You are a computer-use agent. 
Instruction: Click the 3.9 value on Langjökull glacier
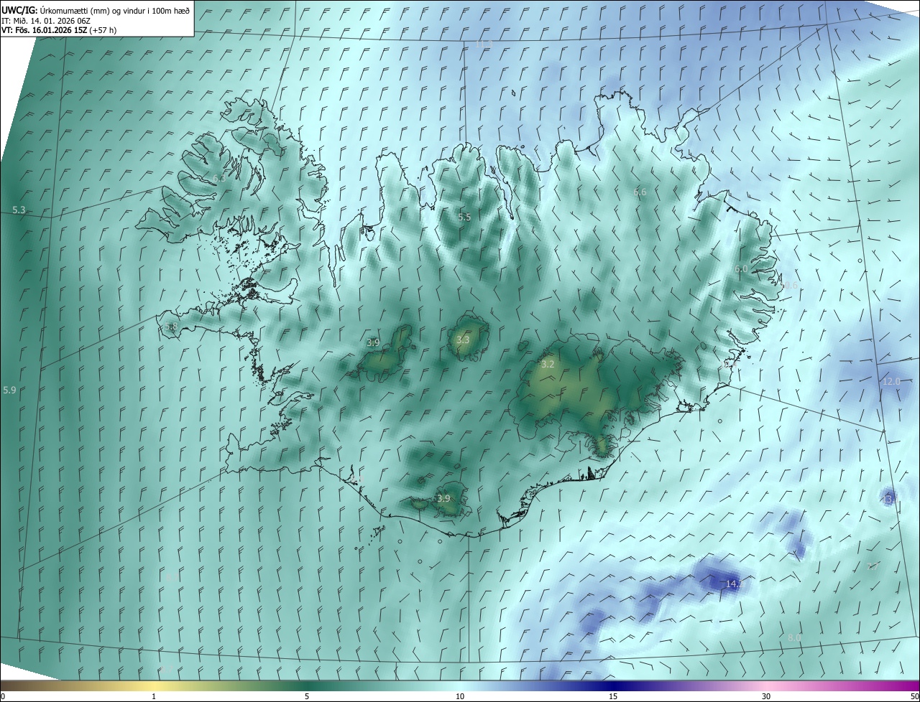pos(373,343)
